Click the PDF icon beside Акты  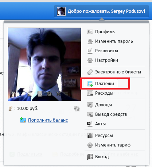90,124
